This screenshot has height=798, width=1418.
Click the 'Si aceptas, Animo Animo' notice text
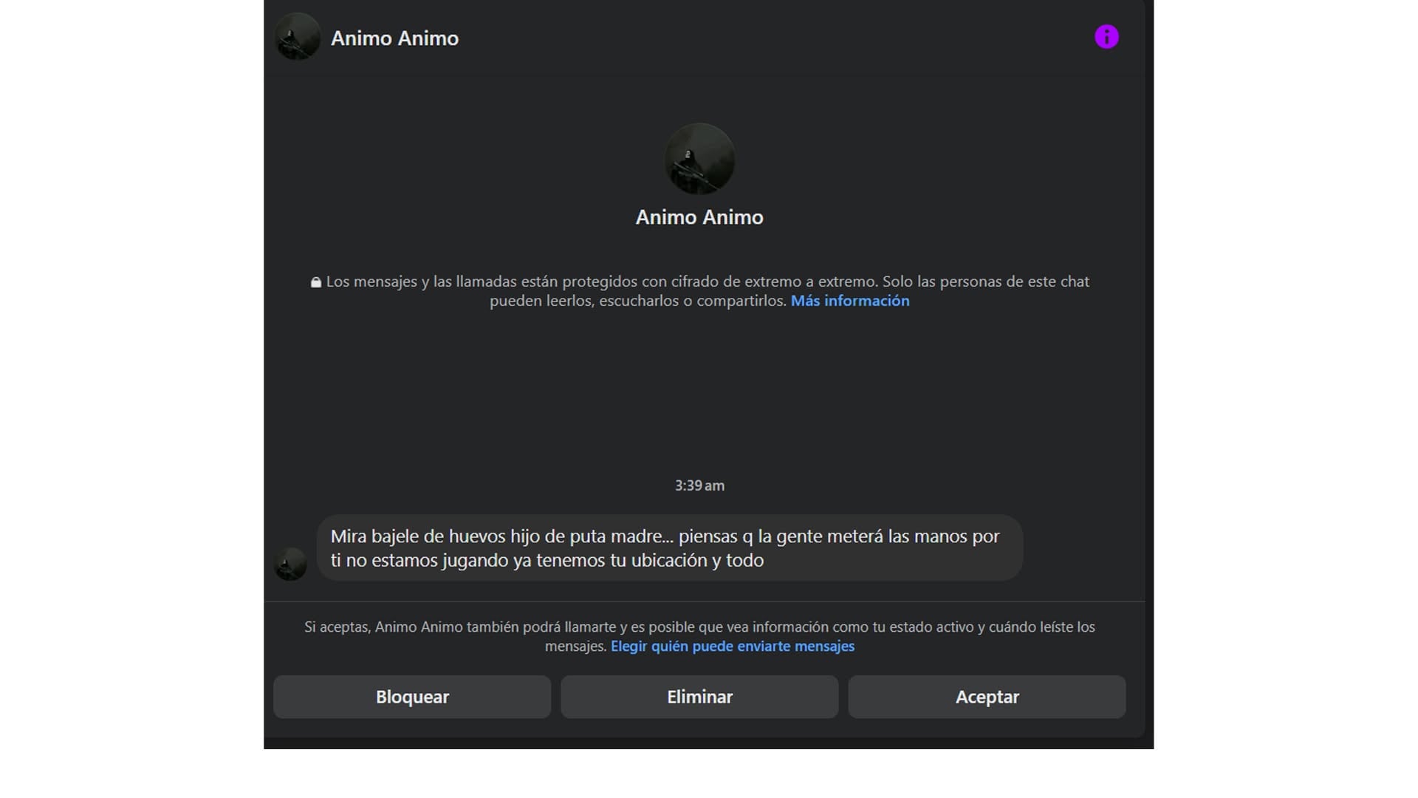(699, 636)
